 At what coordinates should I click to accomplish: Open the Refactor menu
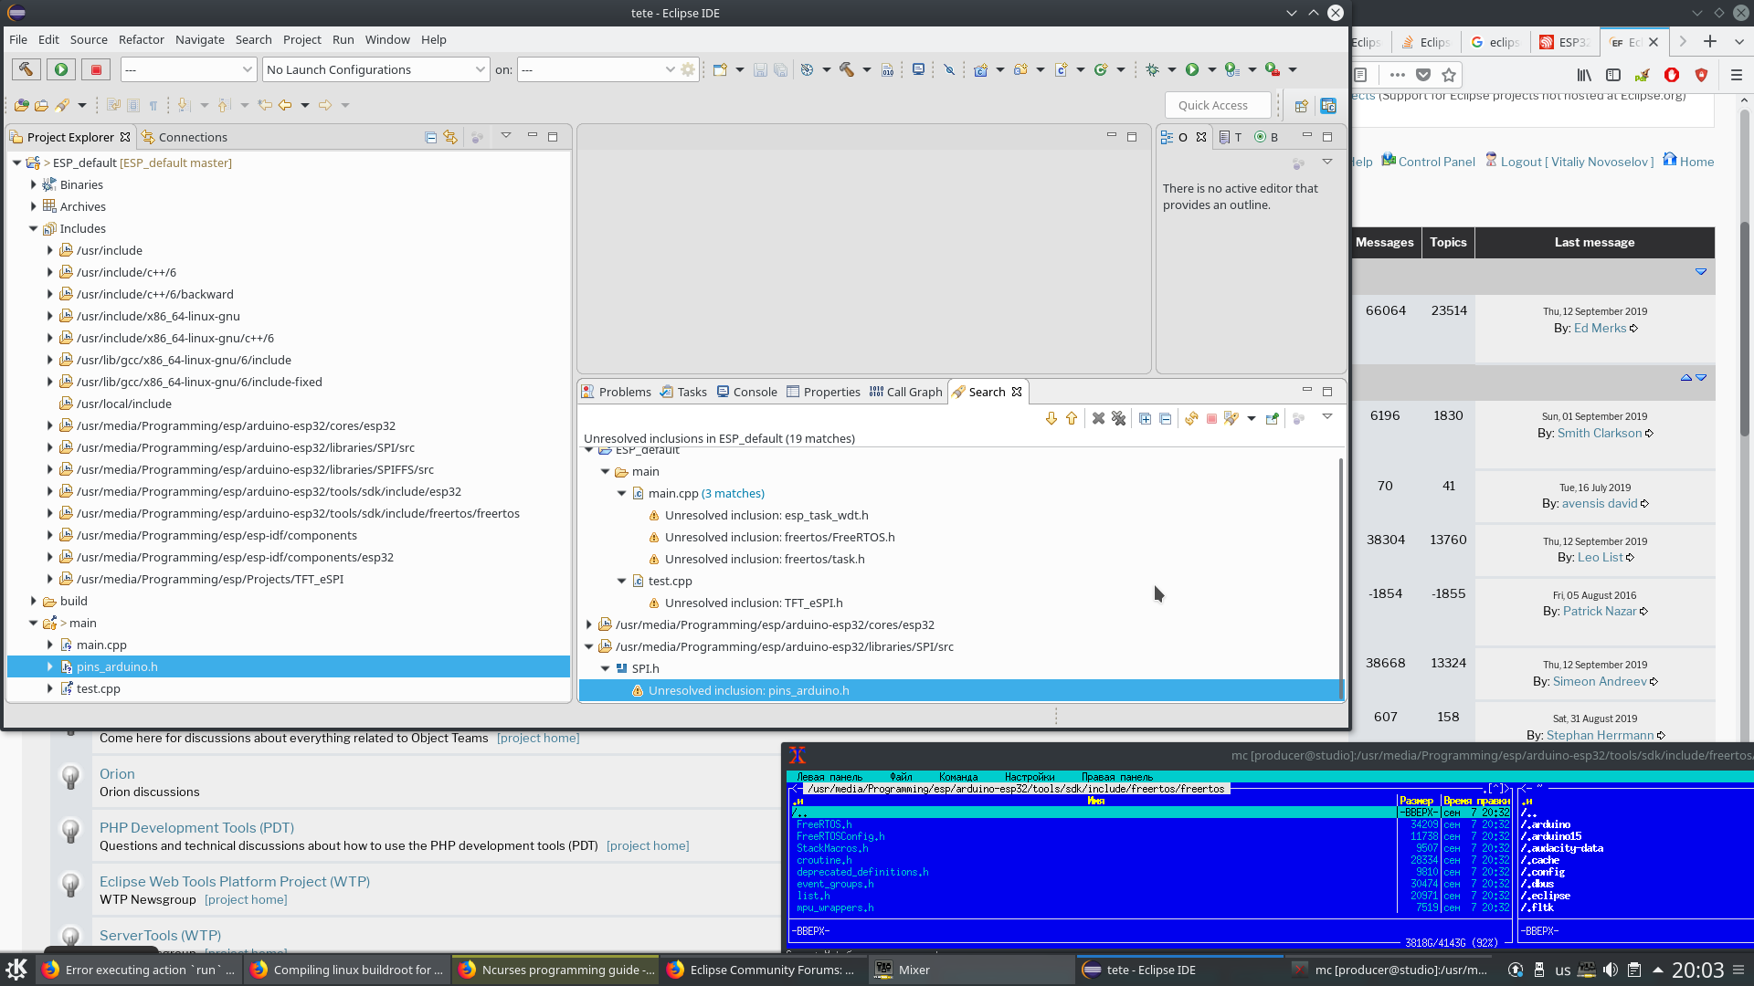142,39
